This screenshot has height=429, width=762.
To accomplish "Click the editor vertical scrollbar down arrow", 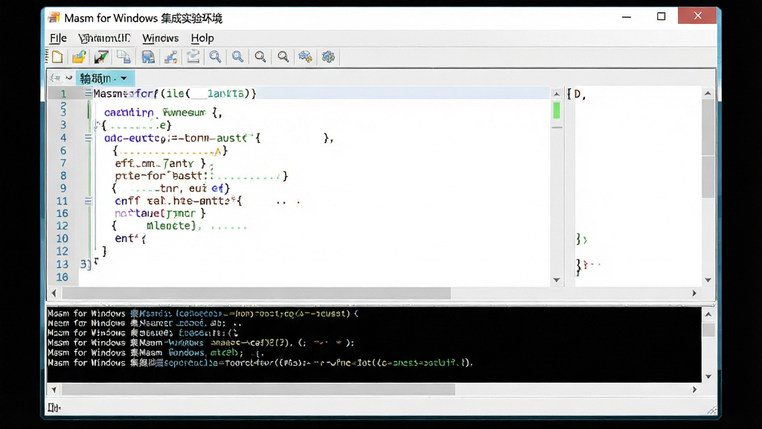I will tap(557, 280).
